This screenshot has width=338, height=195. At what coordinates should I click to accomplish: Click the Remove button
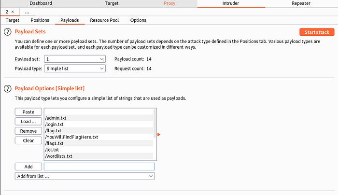(28, 131)
